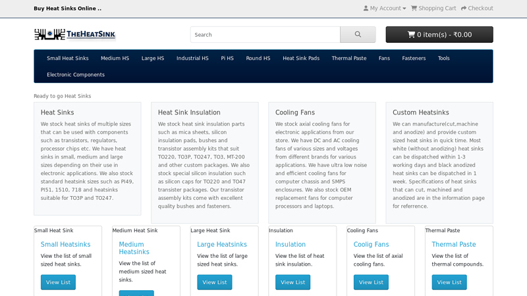Click into the Search text field
The height and width of the screenshot is (296, 527).
coord(265,35)
